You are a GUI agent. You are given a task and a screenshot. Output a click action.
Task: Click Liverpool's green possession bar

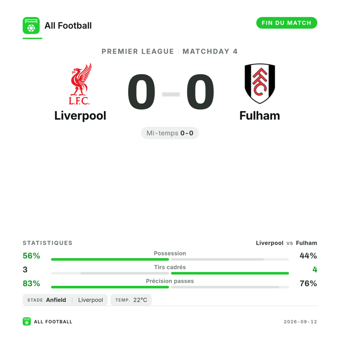coord(110,259)
